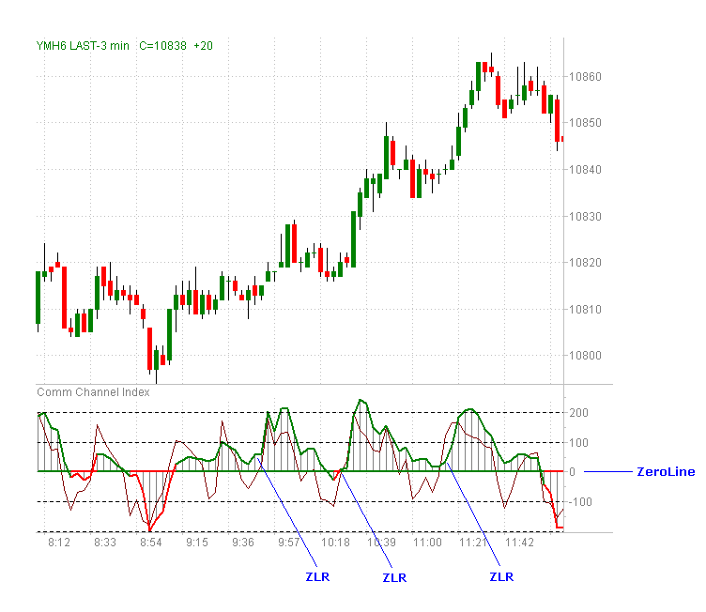Click the CCI 100 level label
706x612 pixels.
click(578, 443)
